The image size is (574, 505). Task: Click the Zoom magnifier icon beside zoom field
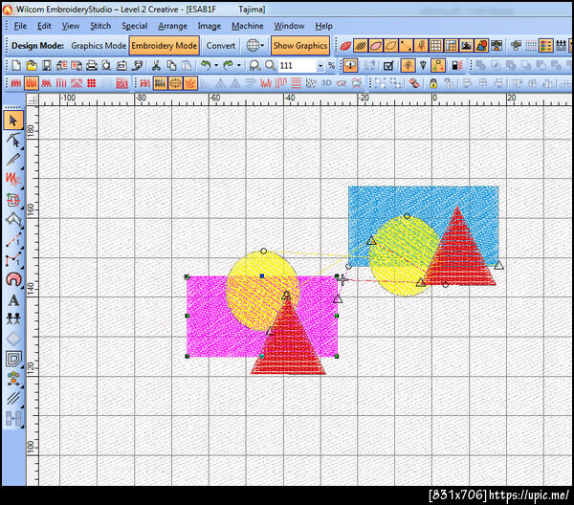pos(270,66)
